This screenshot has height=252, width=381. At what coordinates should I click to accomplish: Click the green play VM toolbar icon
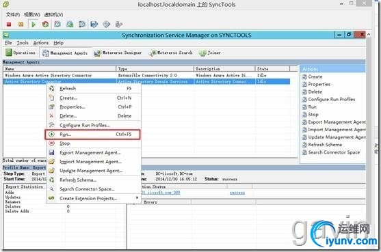click(x=34, y=25)
